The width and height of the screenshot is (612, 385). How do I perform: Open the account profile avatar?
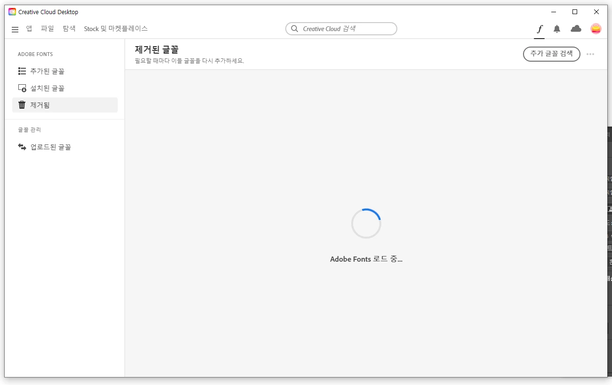[x=596, y=29]
